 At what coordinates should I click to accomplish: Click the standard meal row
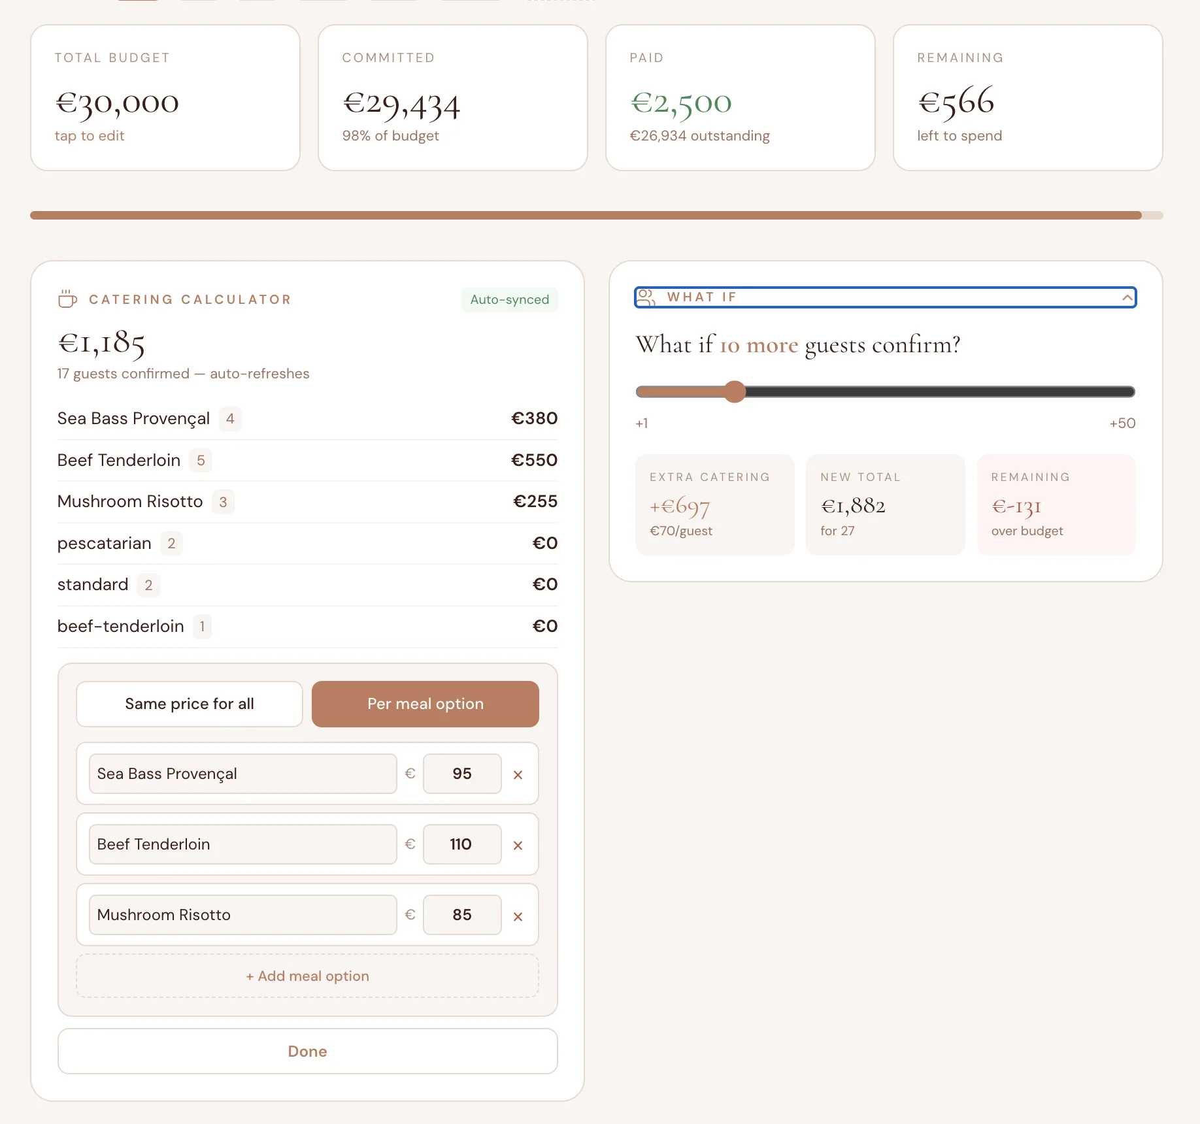point(308,584)
